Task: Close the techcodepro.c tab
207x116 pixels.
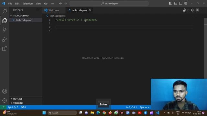Action: pos(90,10)
